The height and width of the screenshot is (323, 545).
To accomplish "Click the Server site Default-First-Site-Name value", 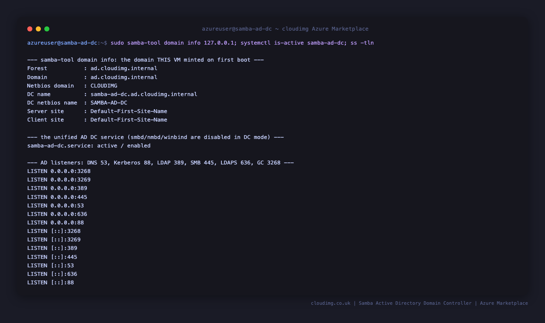I will pos(129,111).
